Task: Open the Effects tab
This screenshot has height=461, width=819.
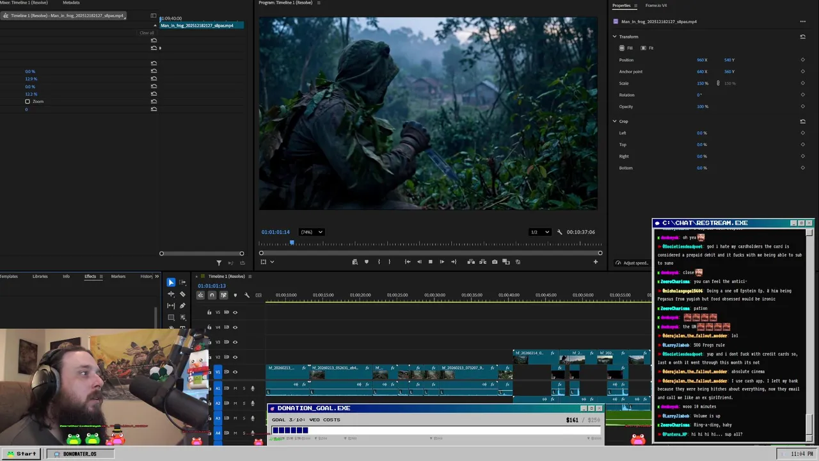Action: coord(90,277)
